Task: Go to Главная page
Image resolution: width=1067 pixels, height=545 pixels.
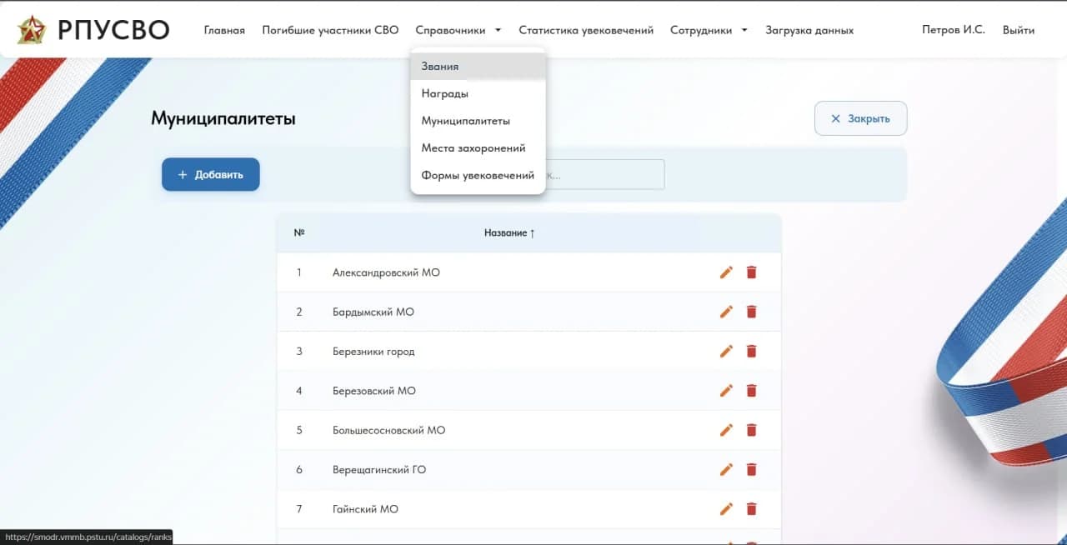Action: click(224, 30)
